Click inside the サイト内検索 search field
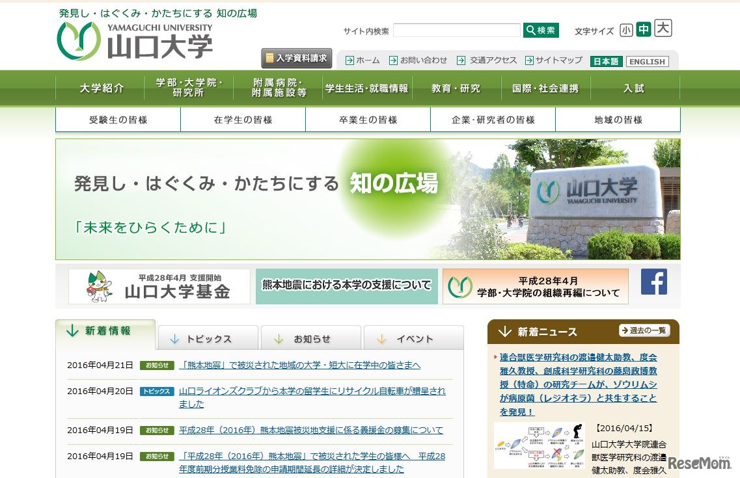The width and height of the screenshot is (740, 478). 456,30
